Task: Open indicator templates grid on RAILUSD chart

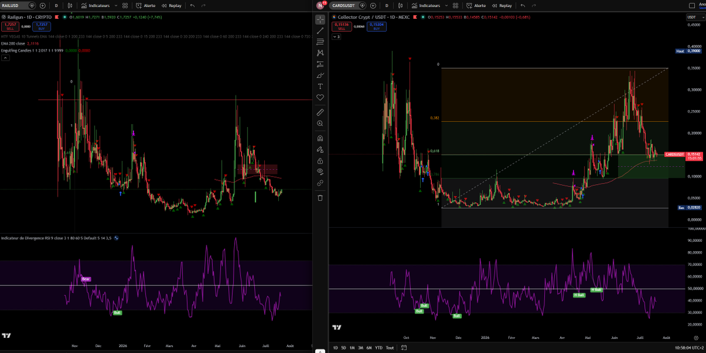Action: point(125,5)
